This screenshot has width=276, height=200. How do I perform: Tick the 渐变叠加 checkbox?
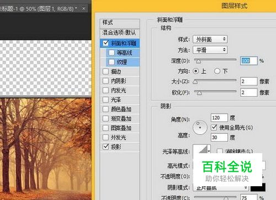coord(105,118)
